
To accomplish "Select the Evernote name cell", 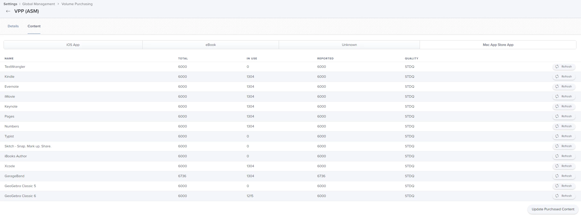I will [x=12, y=86].
